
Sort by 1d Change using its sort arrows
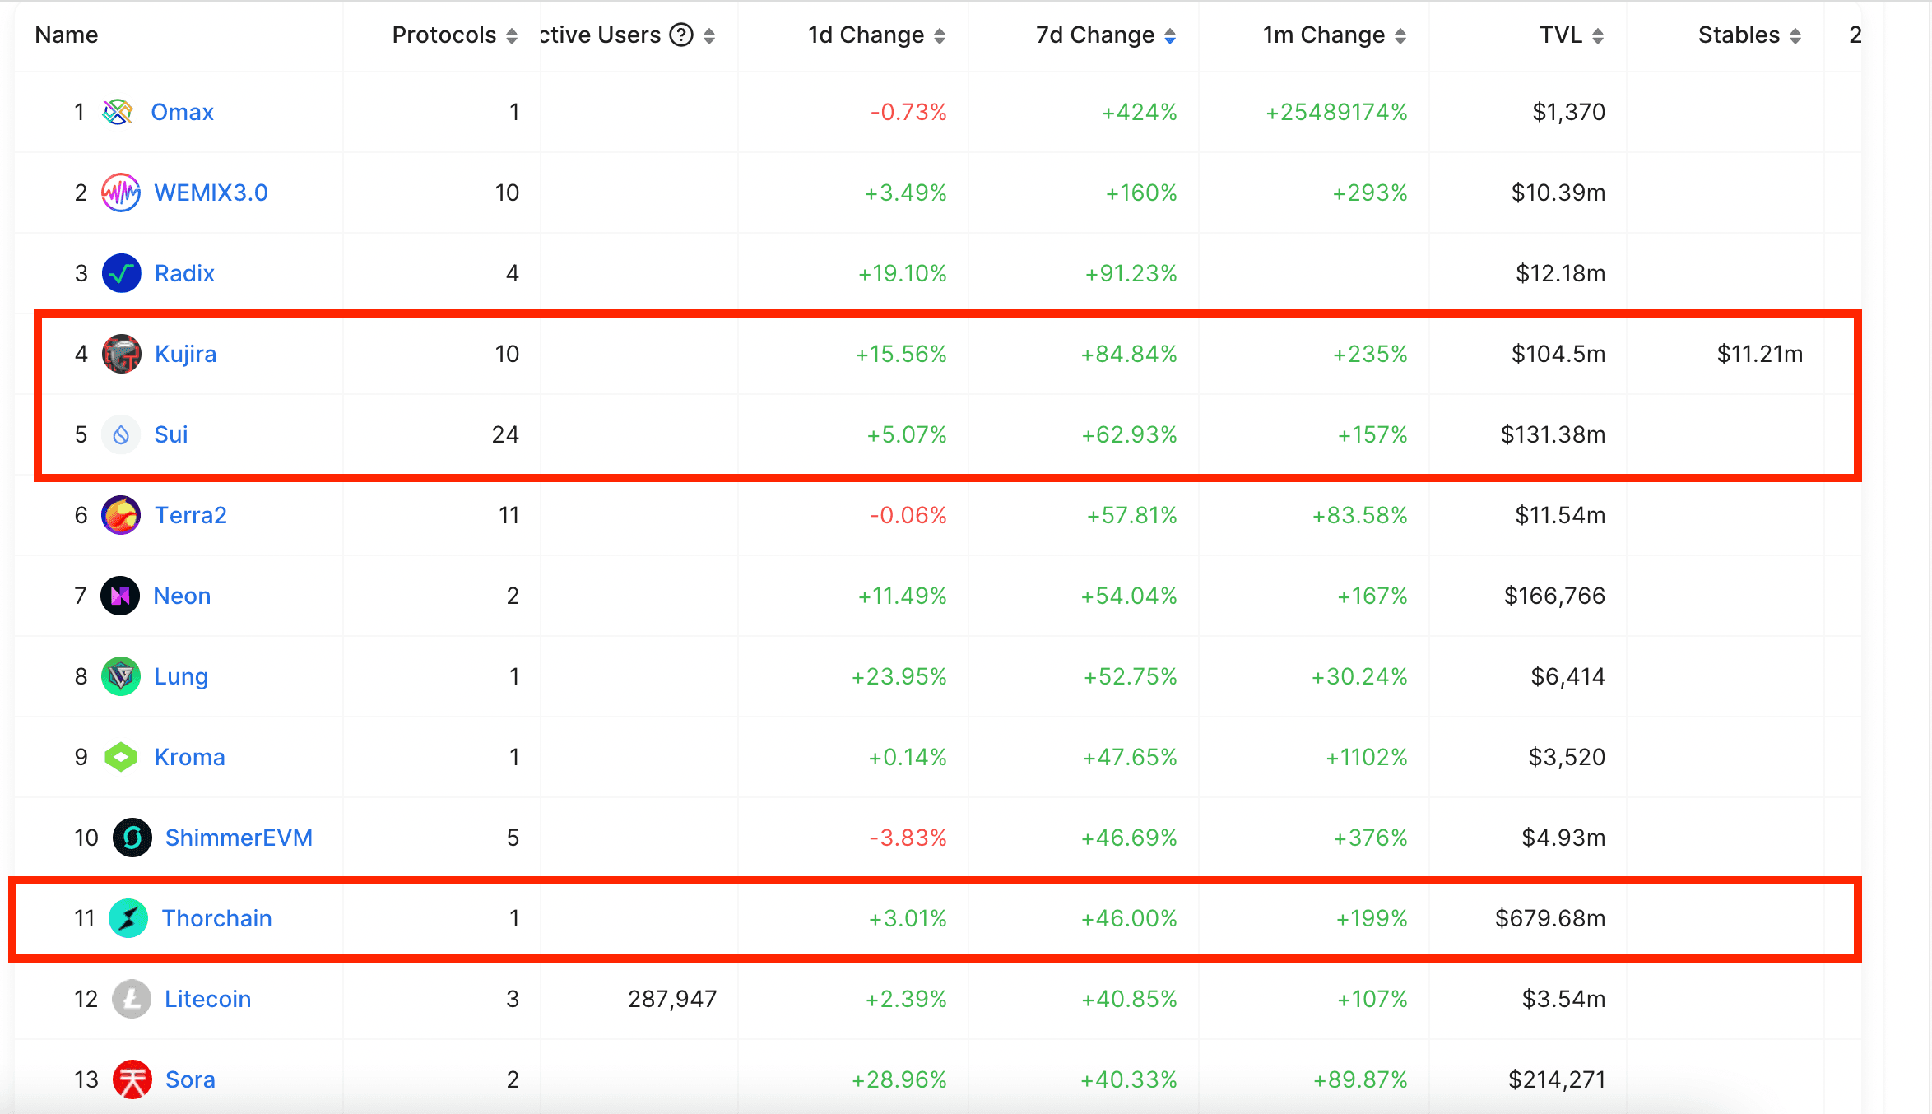click(x=940, y=36)
